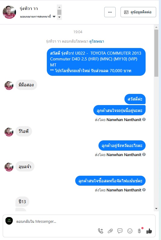This screenshot has width=161, height=240.
Task: Click help icon under the province question message
Action: pyautogui.click(x=144, y=155)
